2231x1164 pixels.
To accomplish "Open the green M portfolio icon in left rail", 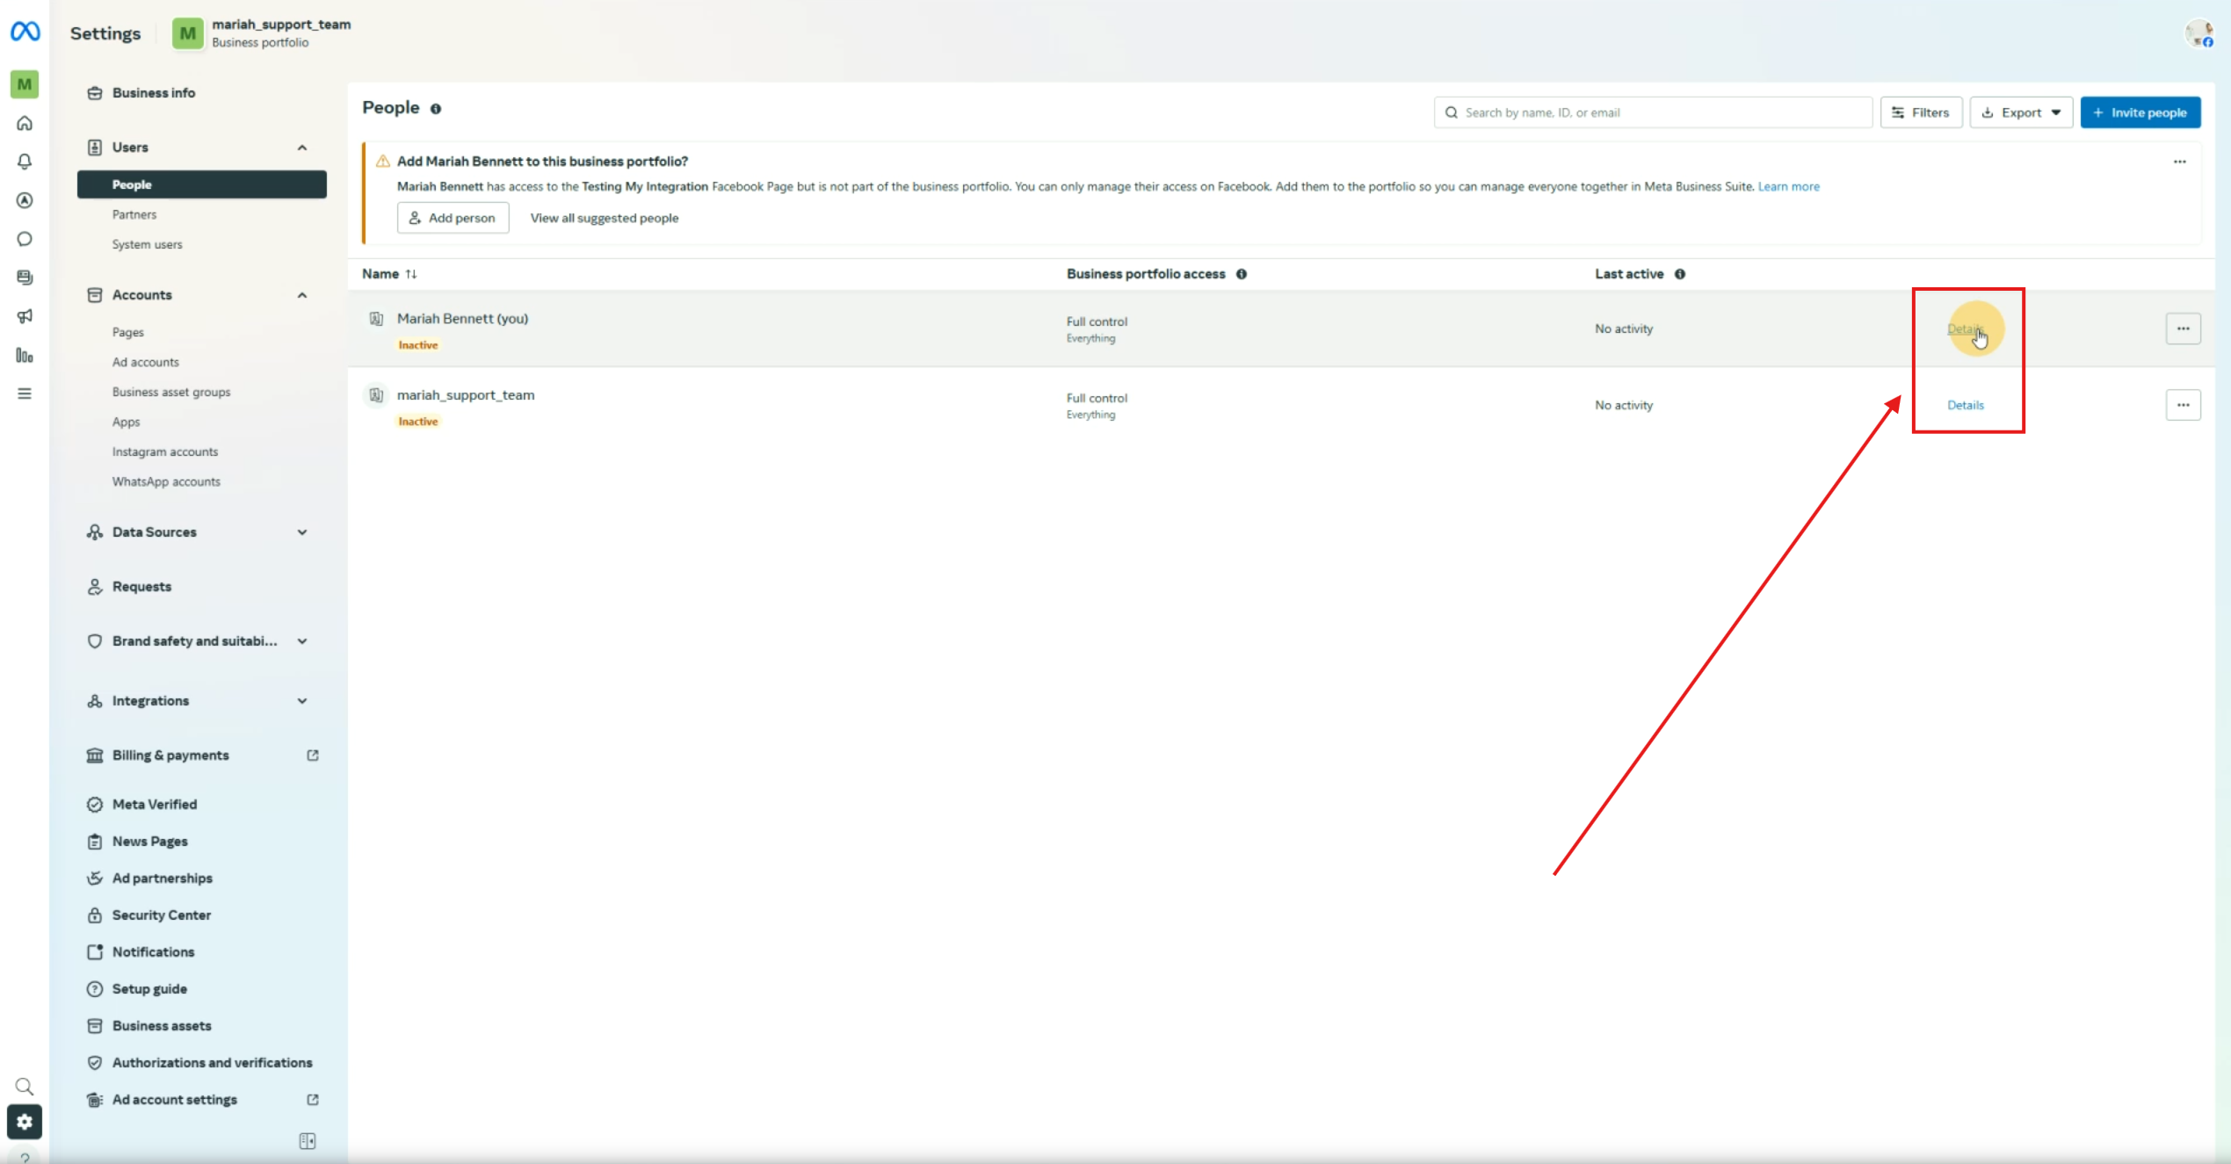I will tap(25, 84).
